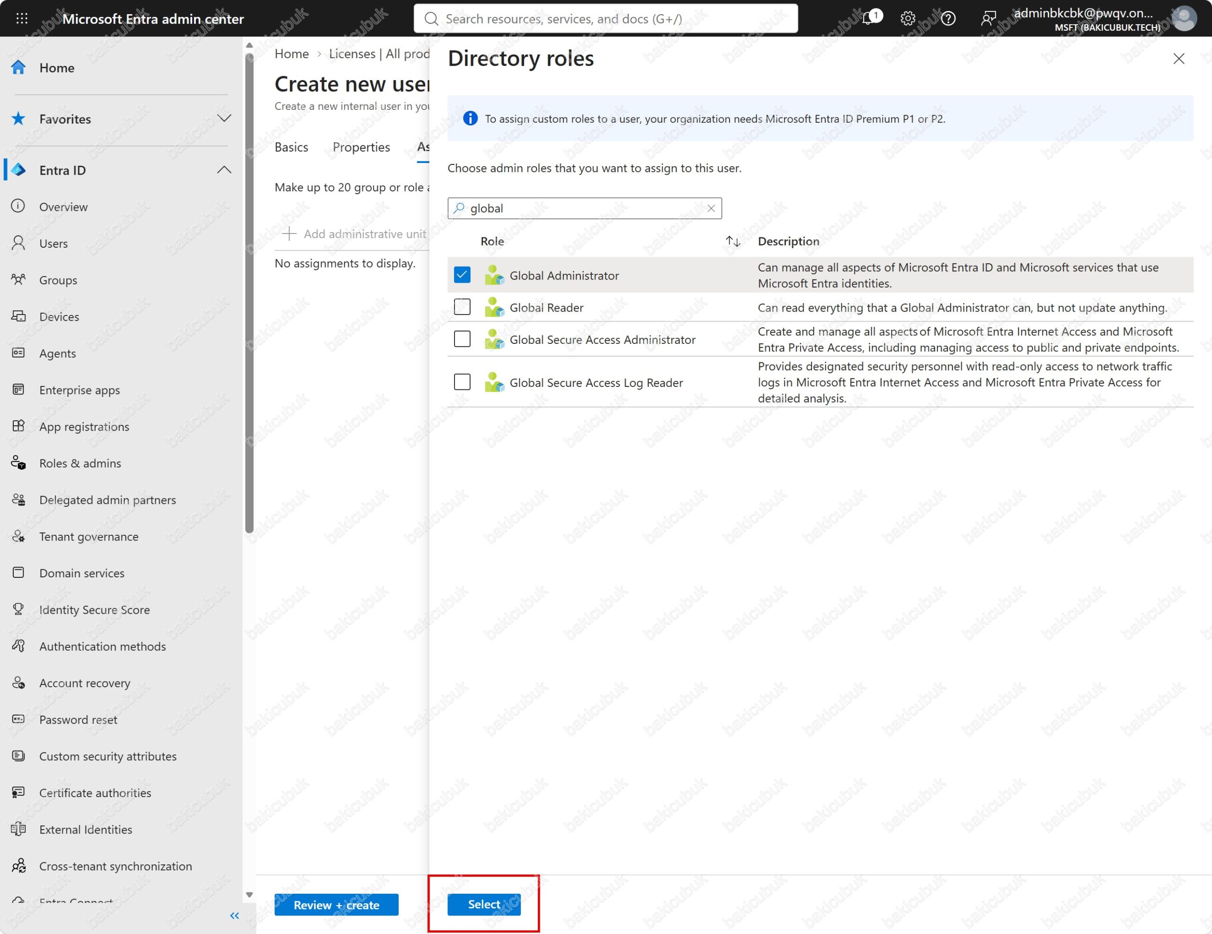
Task: Switch to the Basics tab
Action: [x=291, y=147]
